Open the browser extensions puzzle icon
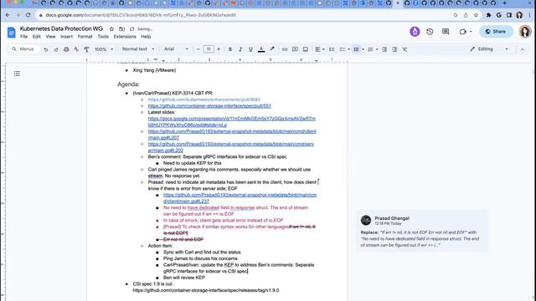Viewport: 536px width, 301px height. pos(488,15)
